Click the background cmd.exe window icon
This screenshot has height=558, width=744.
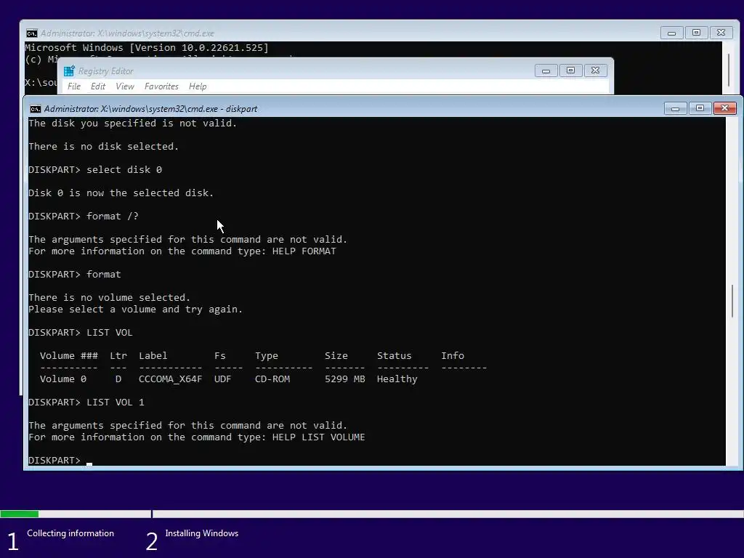coord(32,33)
